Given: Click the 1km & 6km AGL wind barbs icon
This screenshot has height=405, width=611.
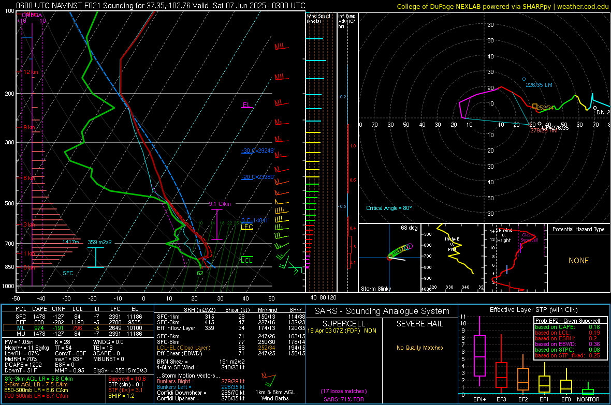Looking at the screenshot, I should (269, 379).
